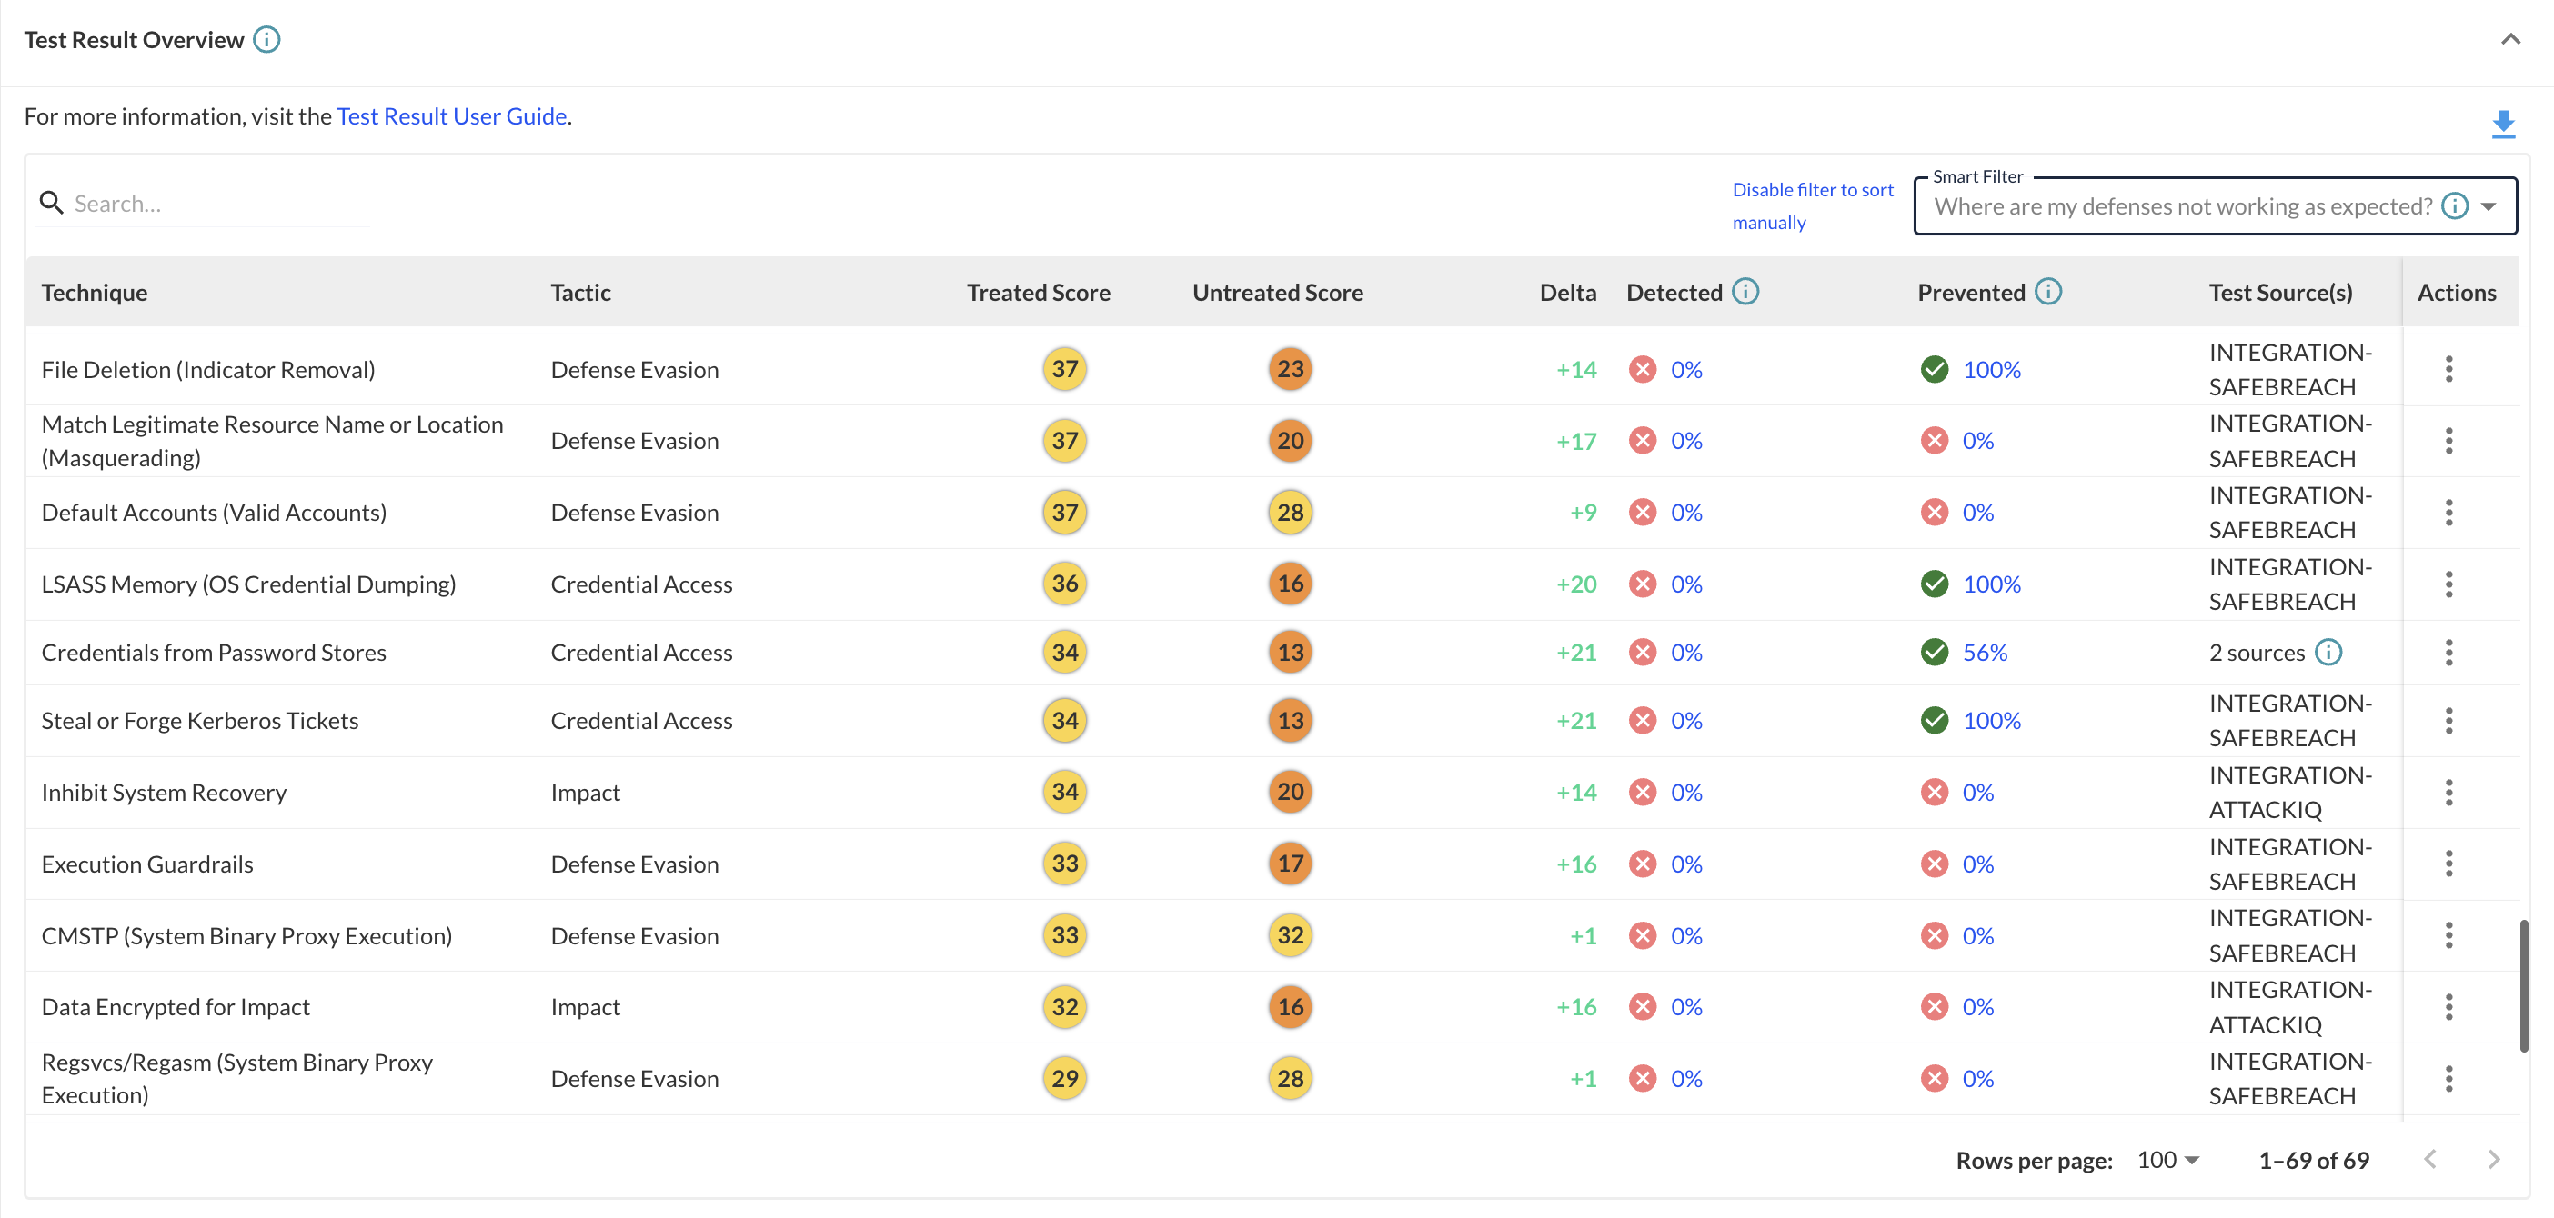Click the Smart Filter info icon
2554x1218 pixels.
[x=2454, y=206]
